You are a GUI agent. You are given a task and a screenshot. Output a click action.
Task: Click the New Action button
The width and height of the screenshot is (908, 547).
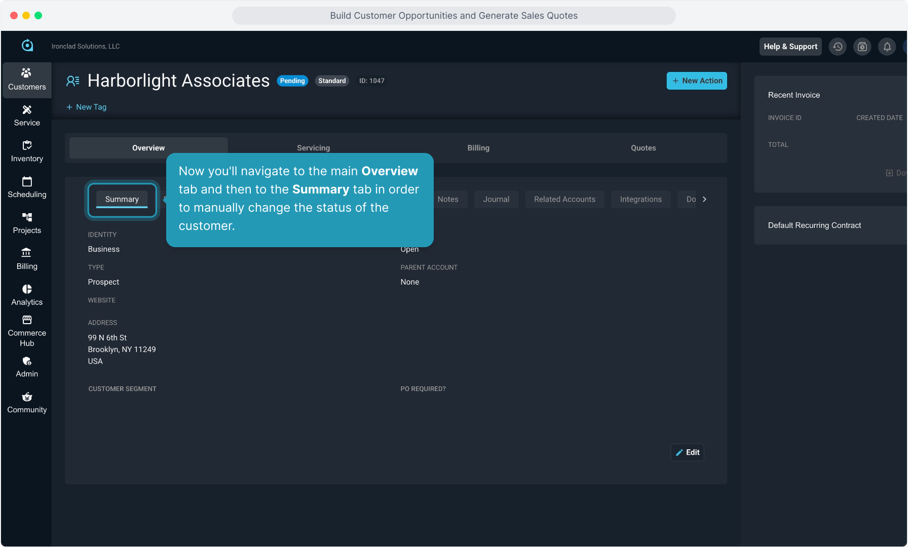click(x=696, y=81)
